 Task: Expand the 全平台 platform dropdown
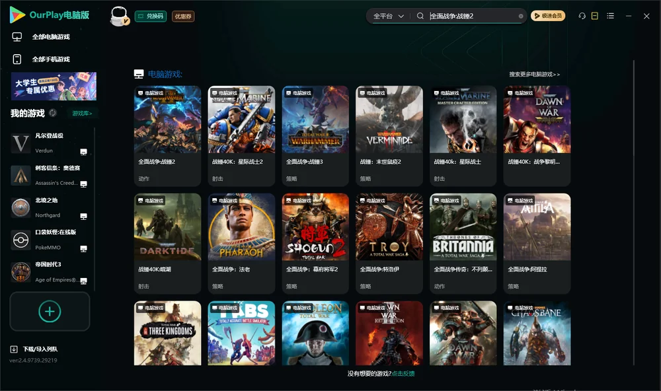(388, 16)
